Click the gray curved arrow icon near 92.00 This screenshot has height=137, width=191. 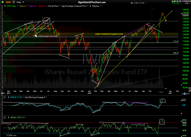click(x=190, y=88)
